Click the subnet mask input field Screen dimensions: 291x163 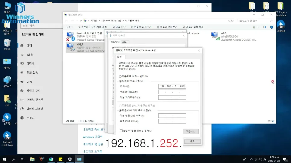[x=172, y=92]
